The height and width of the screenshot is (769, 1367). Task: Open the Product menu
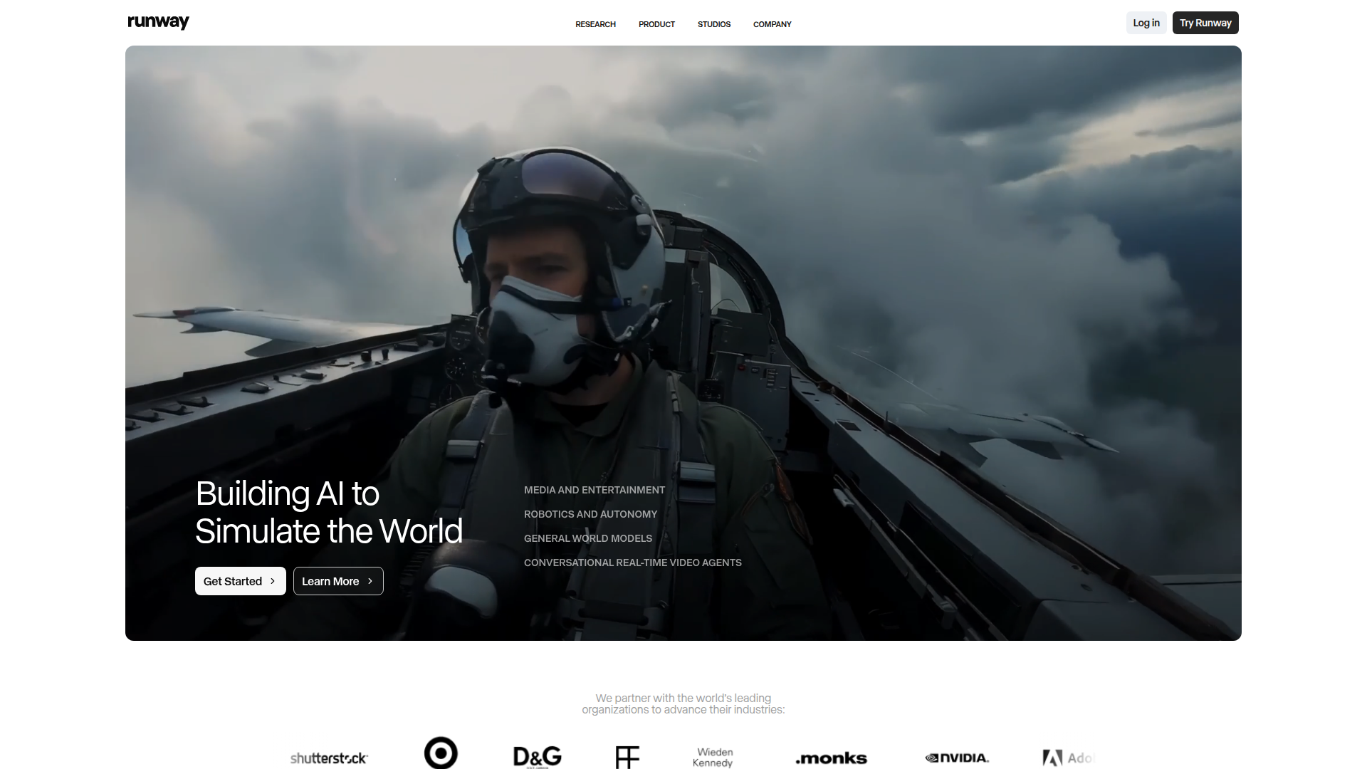coord(656,24)
